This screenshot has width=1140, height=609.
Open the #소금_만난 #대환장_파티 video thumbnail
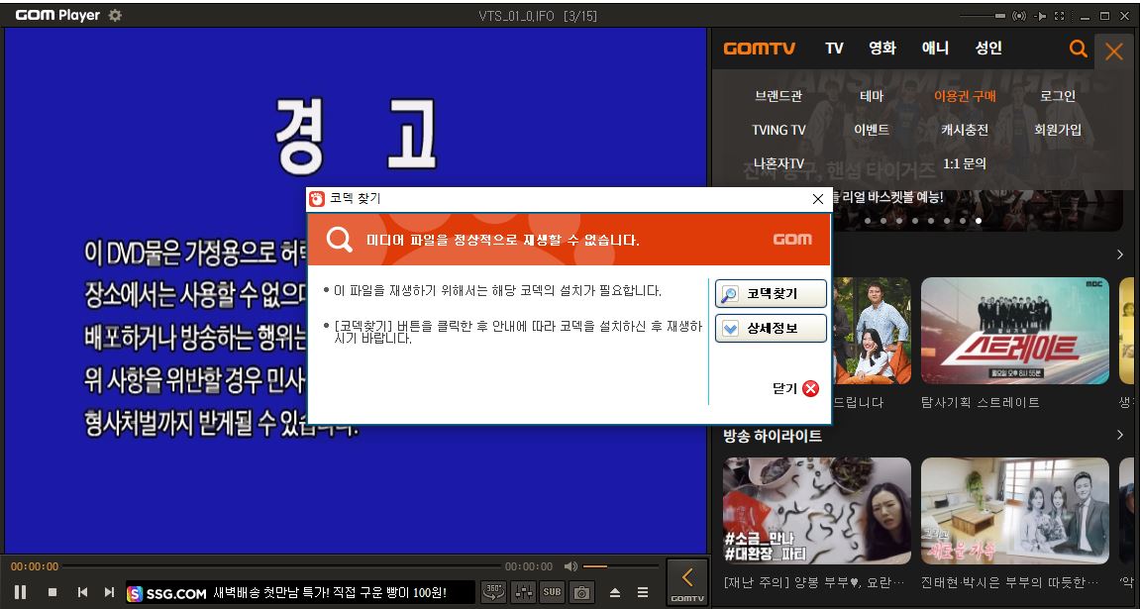(816, 511)
